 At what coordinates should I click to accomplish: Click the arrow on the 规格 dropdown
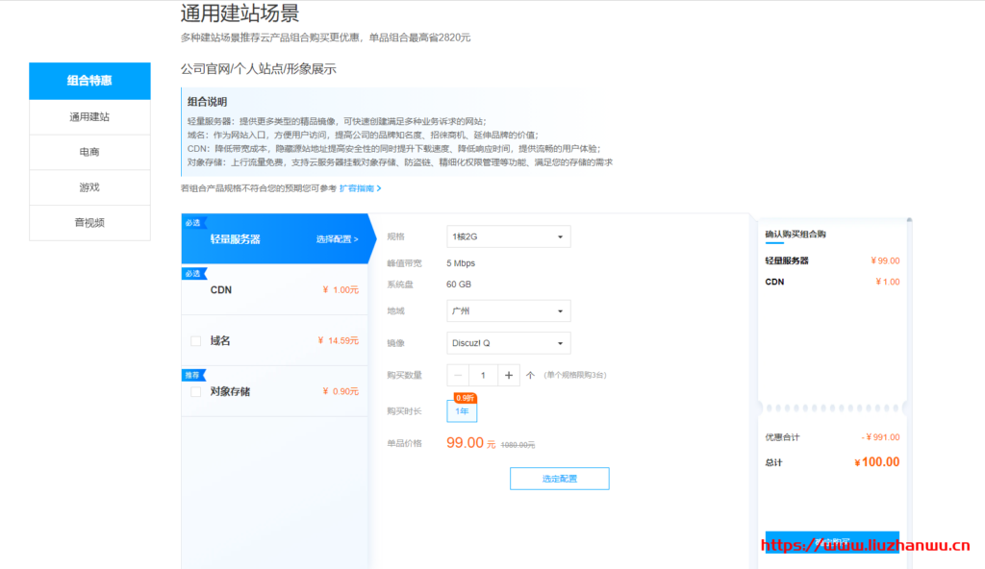click(562, 235)
